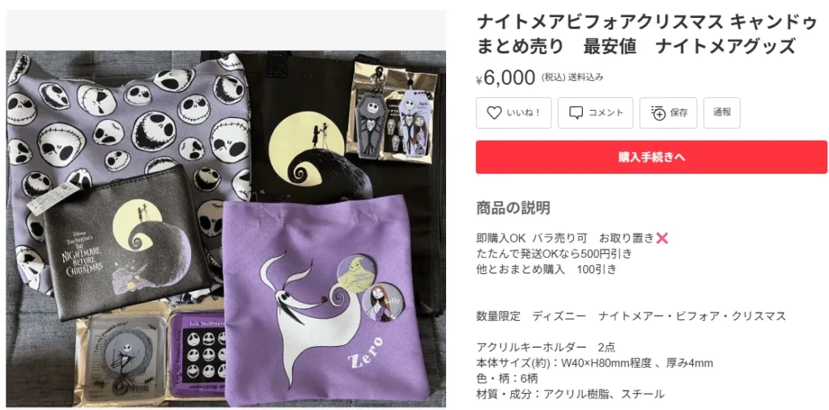This screenshot has height=410, width=829.
Task: Click the 商品の説明 heading
Action: point(513,208)
